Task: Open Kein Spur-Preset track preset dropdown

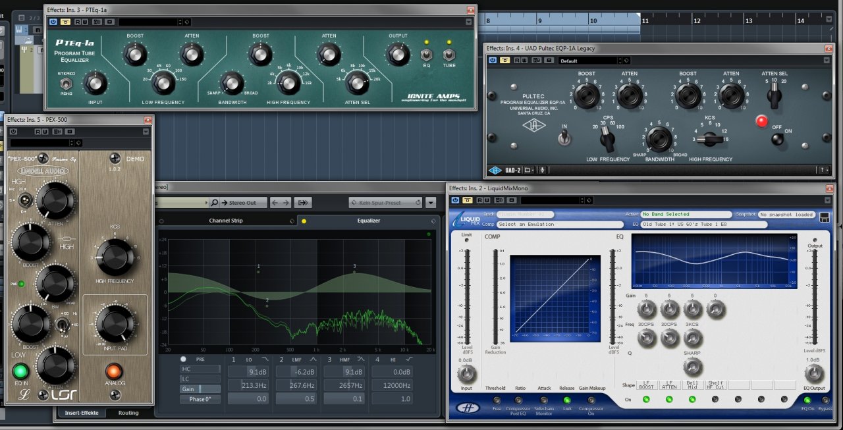Action: [x=385, y=202]
